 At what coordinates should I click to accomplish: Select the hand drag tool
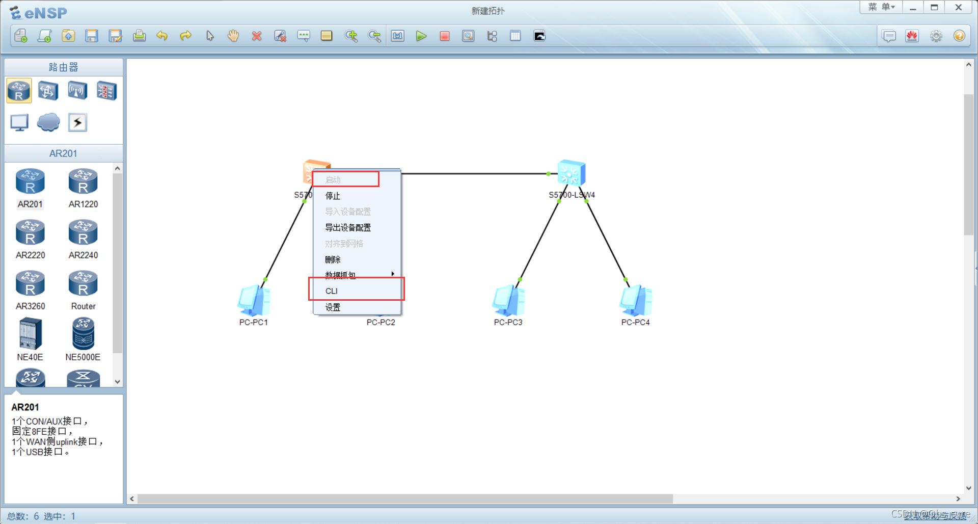(233, 36)
